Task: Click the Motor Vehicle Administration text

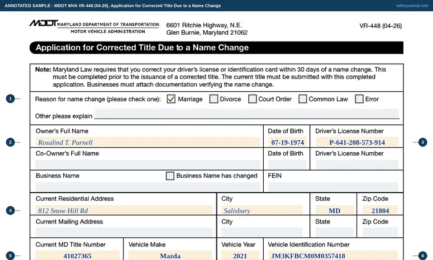Action: 108,31
